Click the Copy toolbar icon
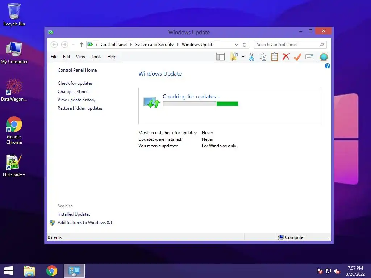The width and height of the screenshot is (371, 278). click(263, 57)
